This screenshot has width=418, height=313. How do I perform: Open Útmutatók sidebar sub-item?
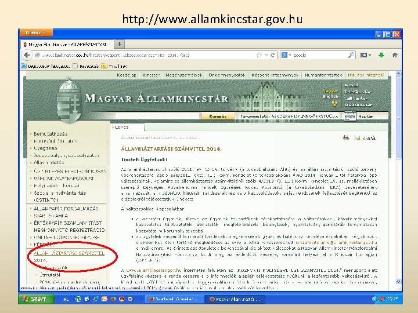[49, 275]
